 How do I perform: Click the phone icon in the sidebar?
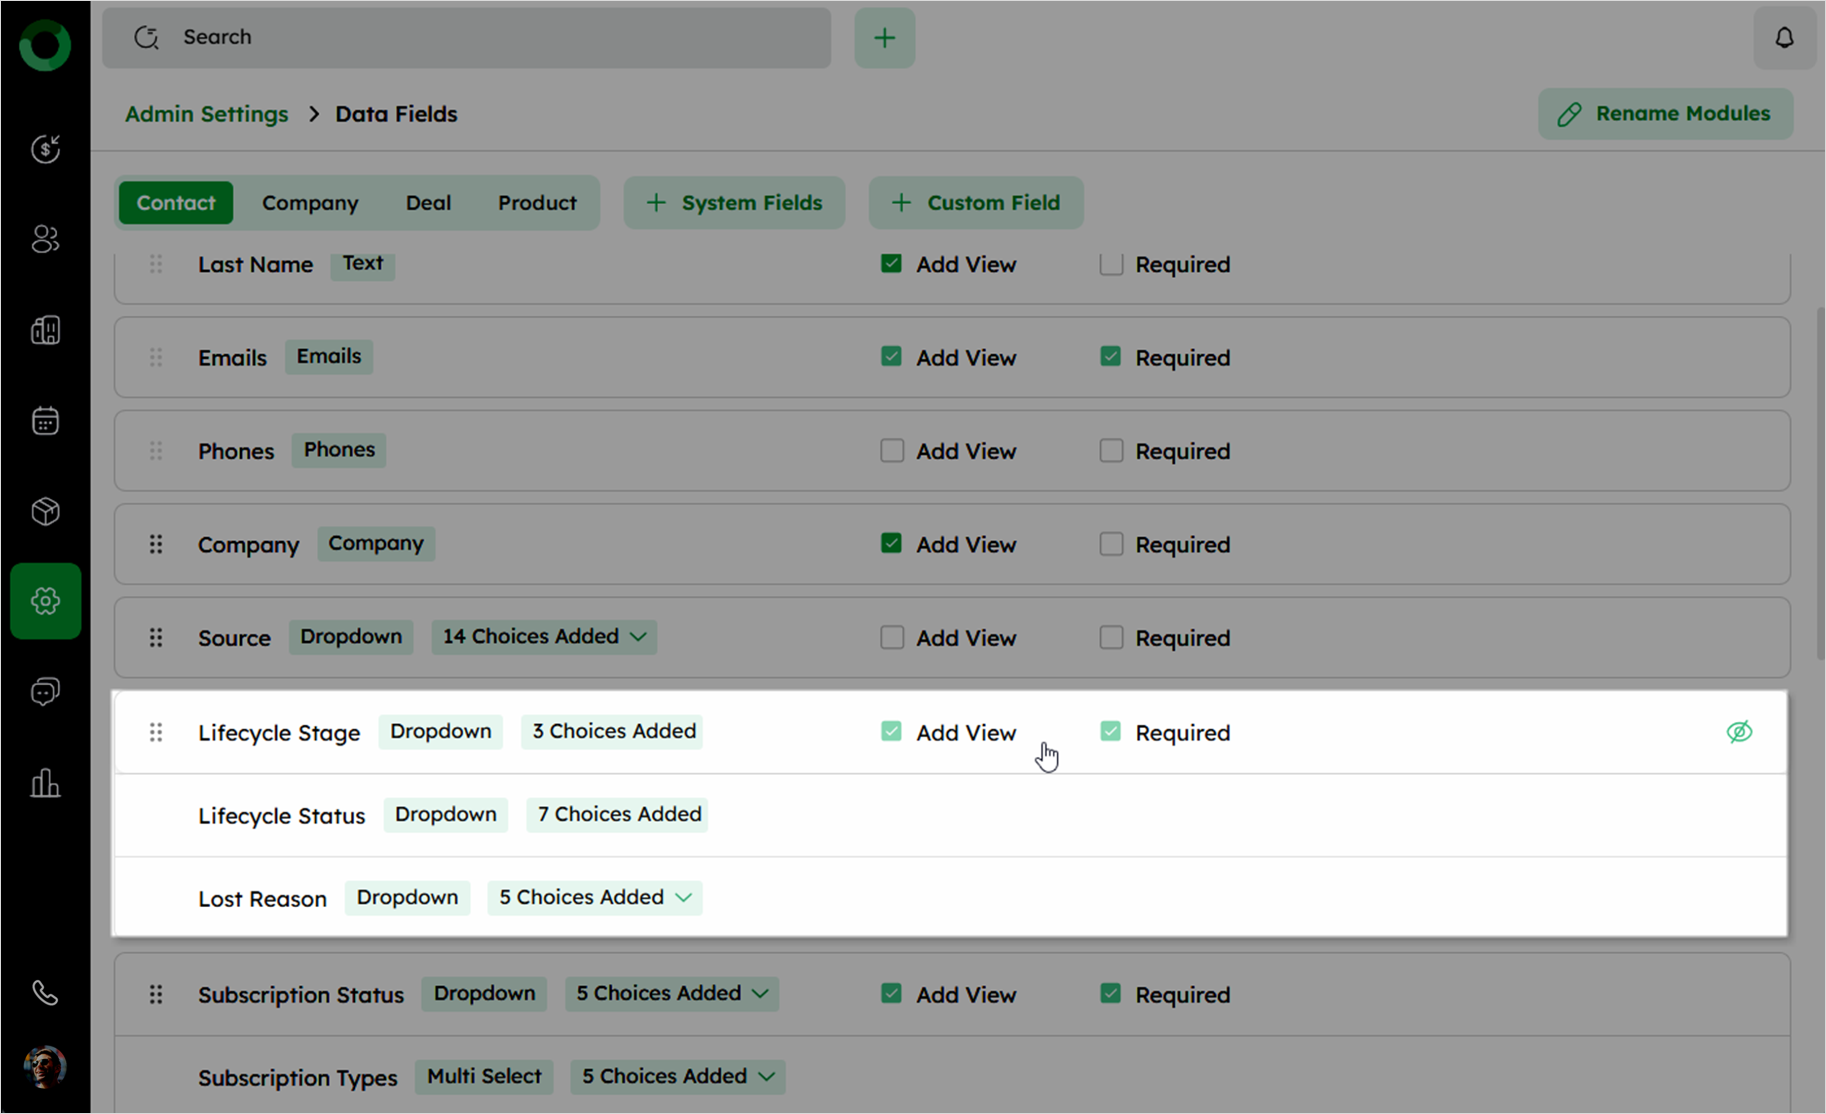[x=45, y=993]
